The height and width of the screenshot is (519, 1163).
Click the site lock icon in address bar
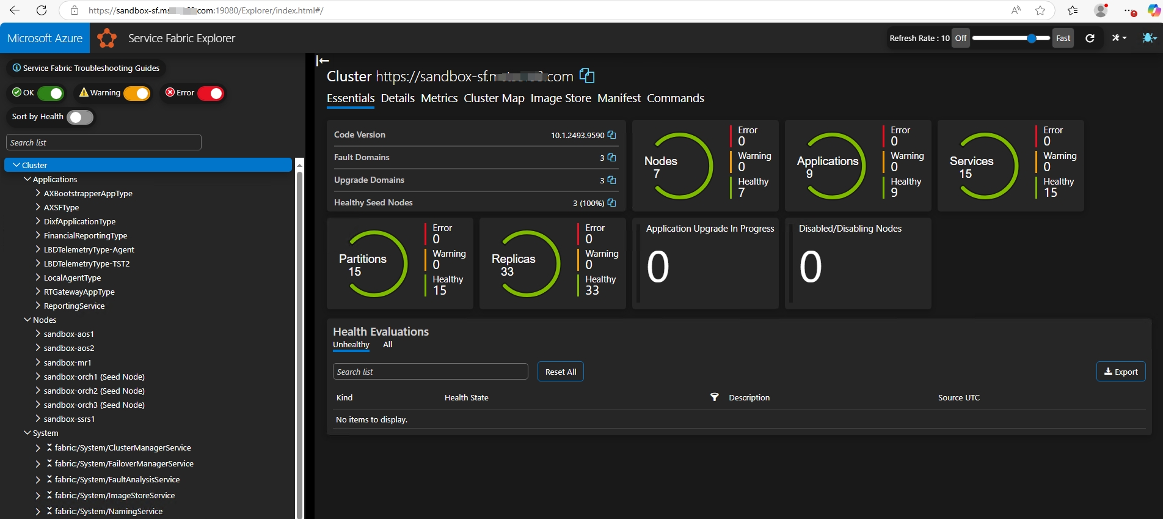(75, 10)
